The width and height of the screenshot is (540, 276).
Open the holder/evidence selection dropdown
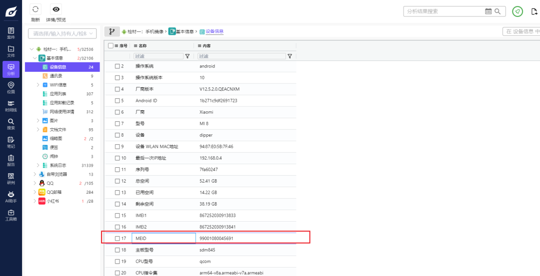click(62, 33)
